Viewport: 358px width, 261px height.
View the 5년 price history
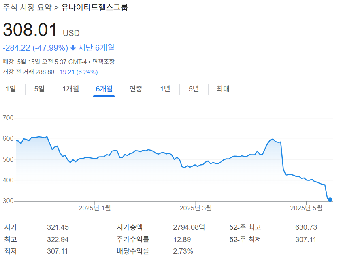(193, 89)
